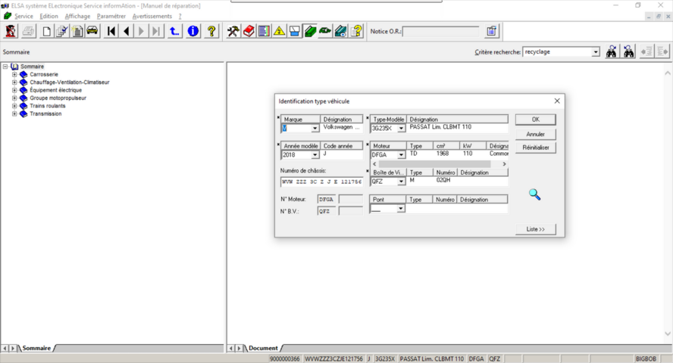Click the teal book with eye icon
673x363 pixels.
341,31
